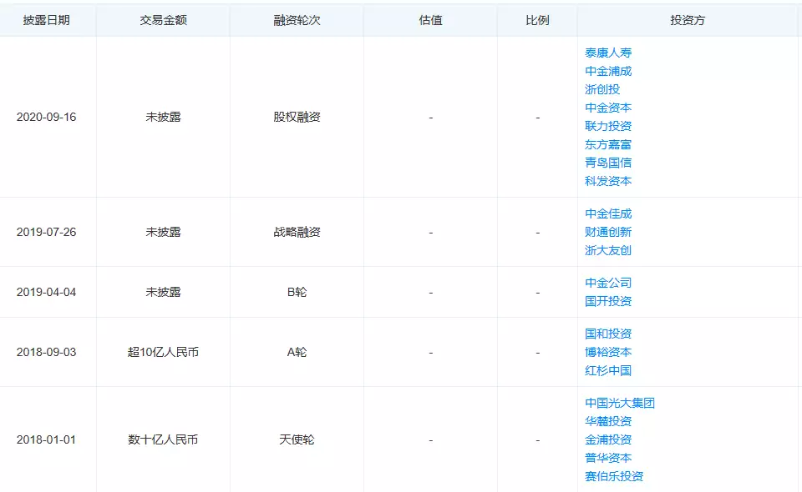Select the date 2018-01-01

click(46, 440)
